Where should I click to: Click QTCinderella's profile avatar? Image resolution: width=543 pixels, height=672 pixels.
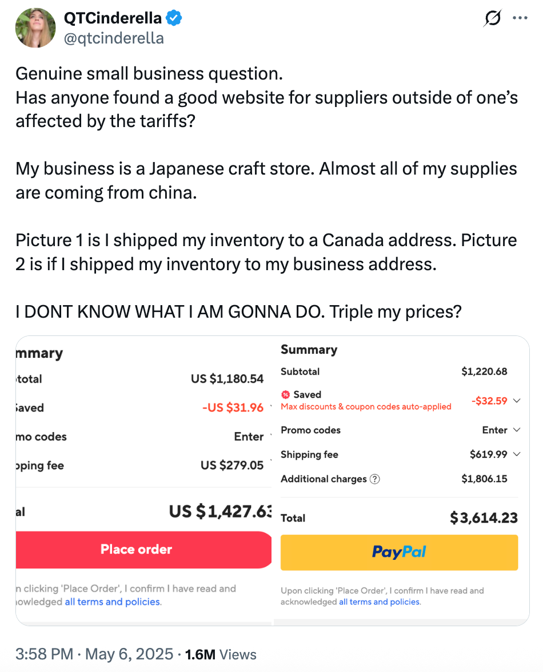(x=35, y=27)
